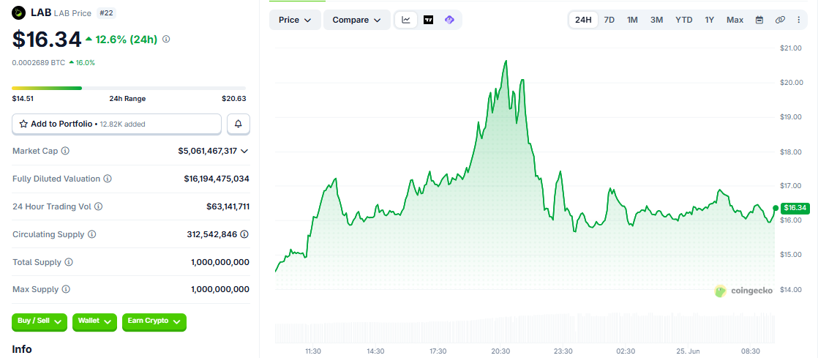Screen dimensions: 818x358
Task: Click the $16.34 current price tag on chart
Action: click(x=794, y=208)
